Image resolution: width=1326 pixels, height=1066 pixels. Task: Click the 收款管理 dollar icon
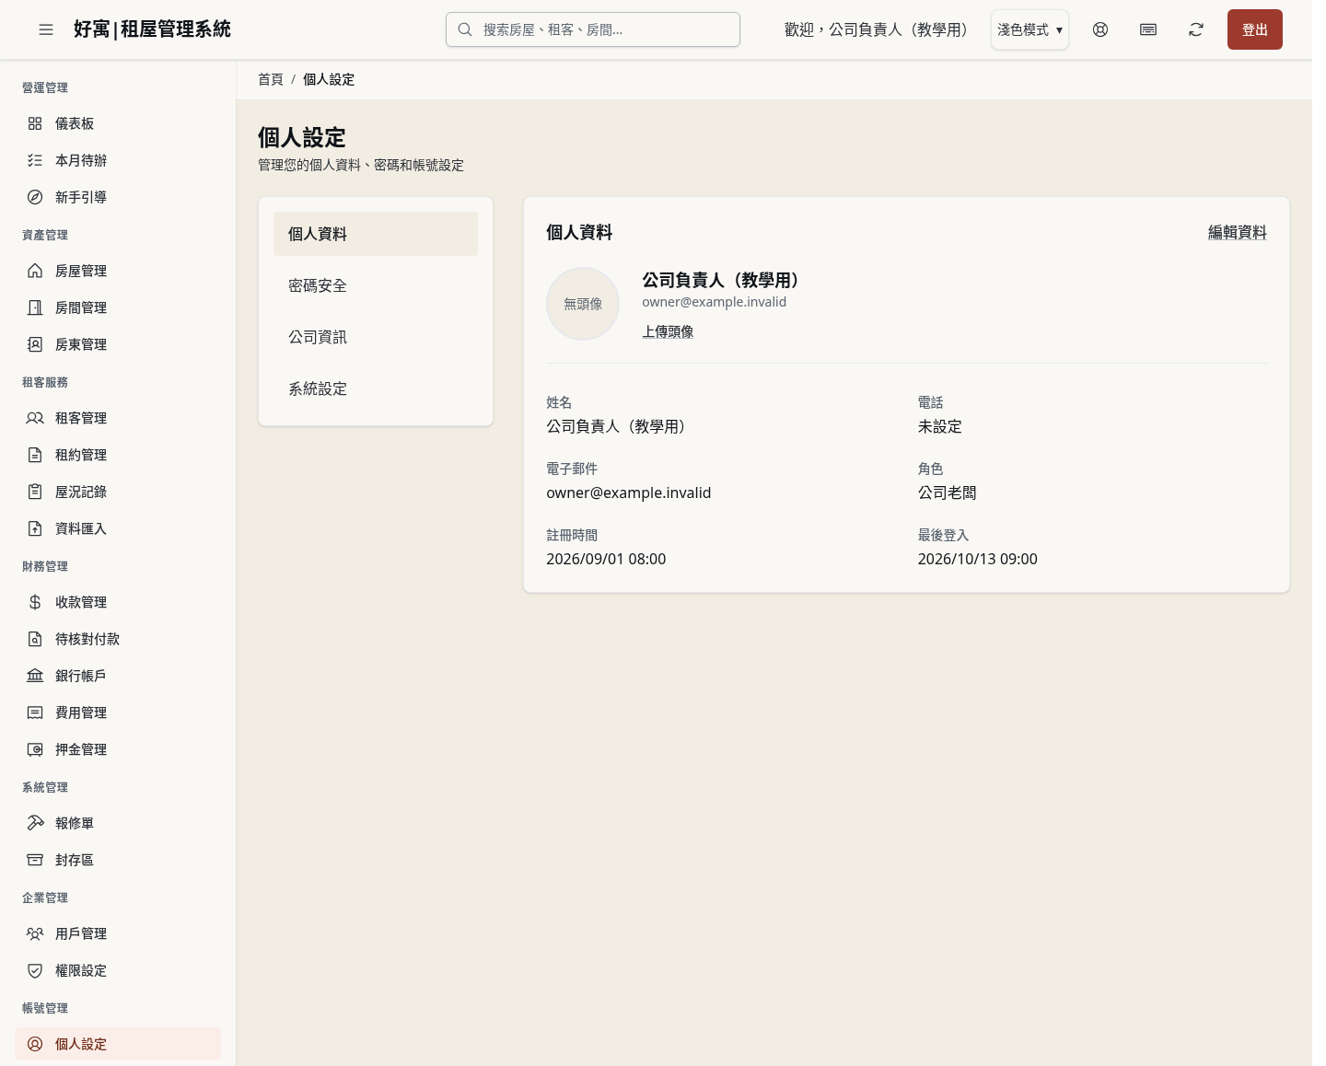pyautogui.click(x=35, y=602)
